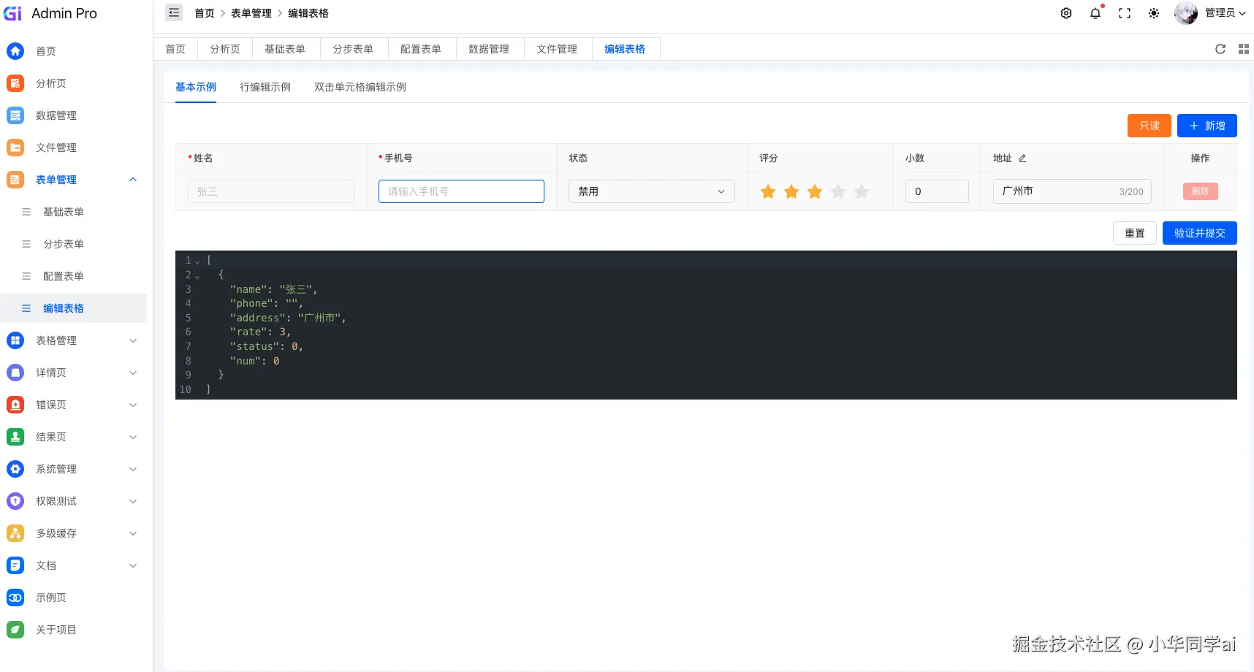1254x672 pixels.
Task: Click the orange 只读 button
Action: [x=1149, y=126]
